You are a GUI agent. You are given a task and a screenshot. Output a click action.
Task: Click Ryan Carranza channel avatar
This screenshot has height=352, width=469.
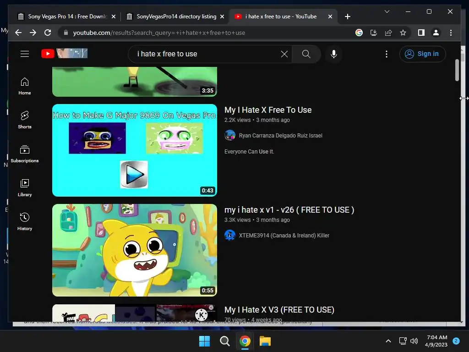click(x=230, y=135)
